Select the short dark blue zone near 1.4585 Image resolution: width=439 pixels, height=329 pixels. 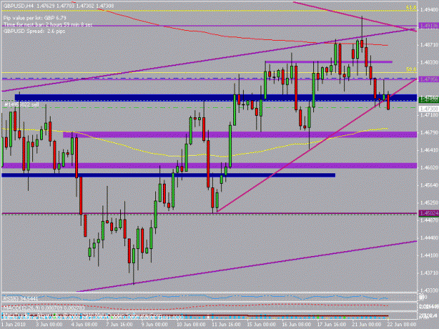tap(168, 175)
